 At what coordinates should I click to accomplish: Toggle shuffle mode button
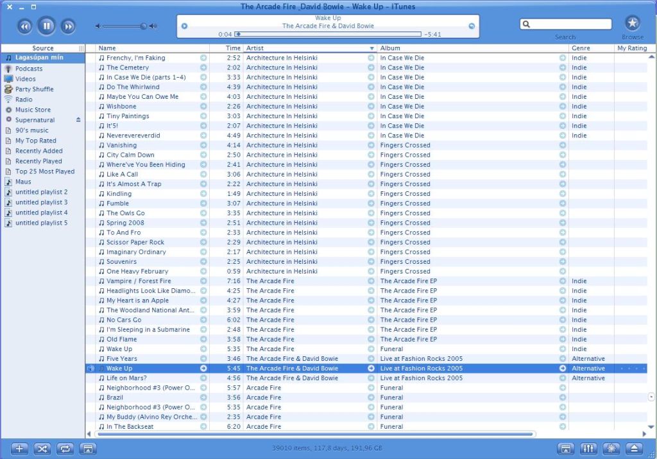[x=42, y=449]
